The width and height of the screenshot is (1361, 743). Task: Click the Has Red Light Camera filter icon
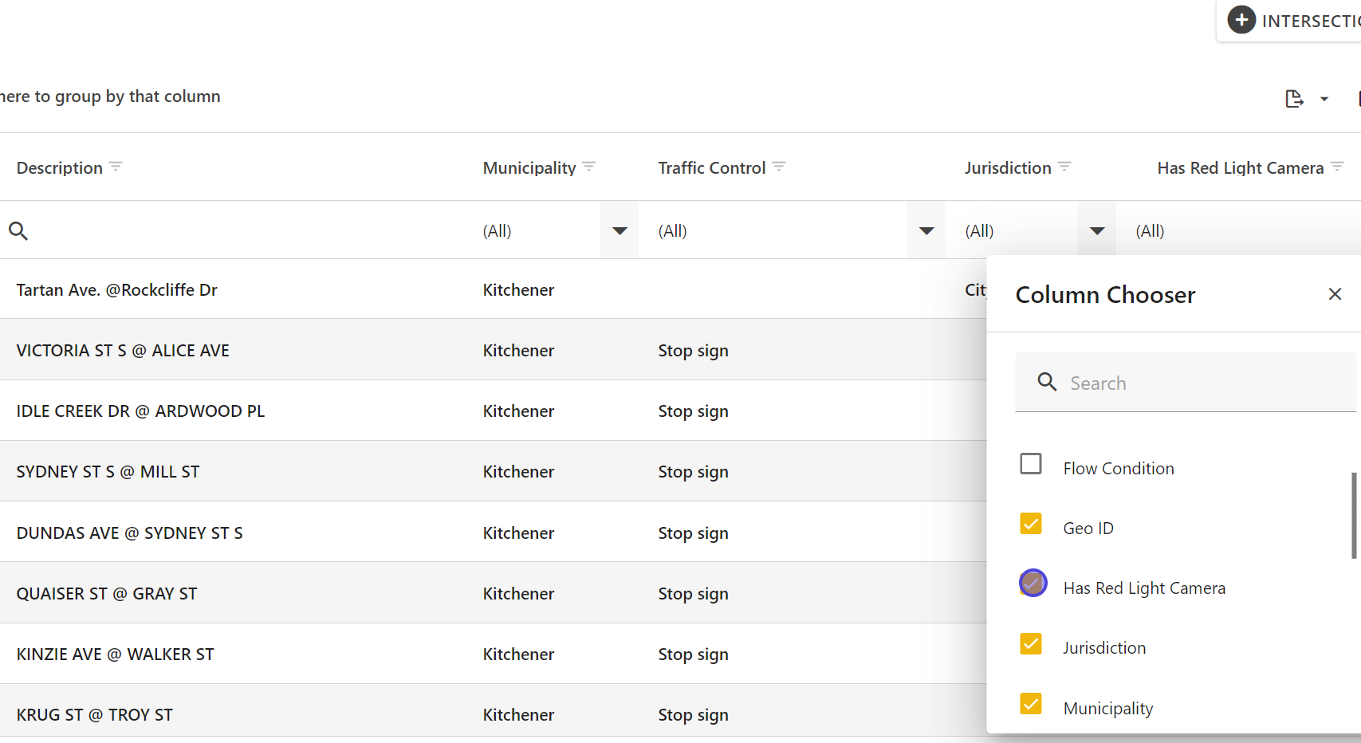click(x=1337, y=167)
